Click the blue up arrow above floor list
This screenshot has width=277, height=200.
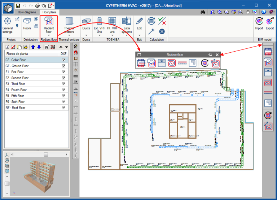[33, 47]
